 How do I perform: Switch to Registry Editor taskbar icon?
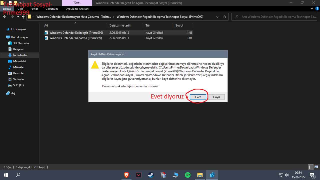[212, 175]
